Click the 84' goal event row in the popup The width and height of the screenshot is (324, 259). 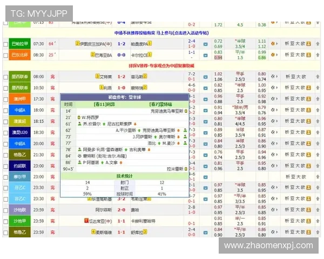click(125, 156)
